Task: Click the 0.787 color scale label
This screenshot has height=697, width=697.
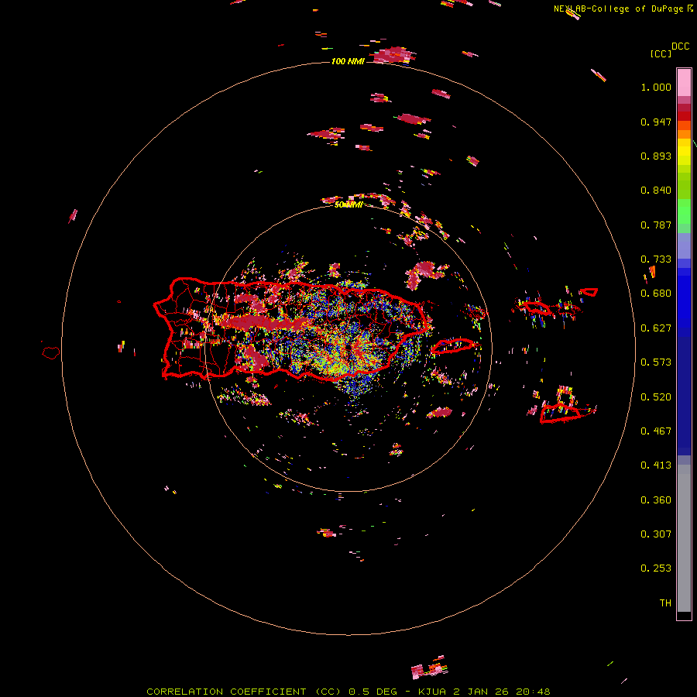Action: (x=656, y=225)
